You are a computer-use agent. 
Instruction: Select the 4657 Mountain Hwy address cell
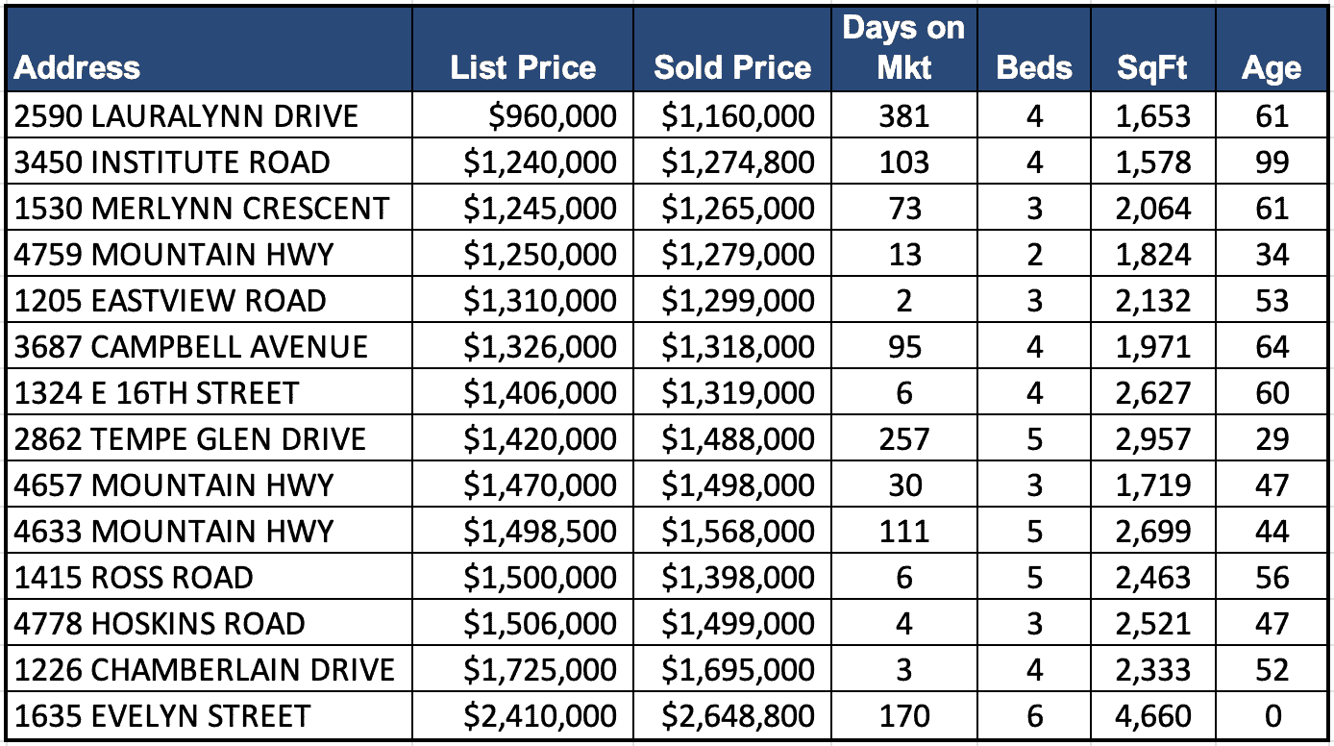coord(174,485)
